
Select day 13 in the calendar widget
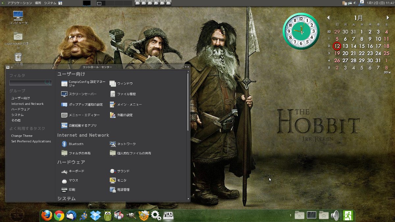(345, 46)
